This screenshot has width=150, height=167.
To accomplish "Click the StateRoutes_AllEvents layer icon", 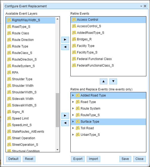I will click(x=9, y=131).
